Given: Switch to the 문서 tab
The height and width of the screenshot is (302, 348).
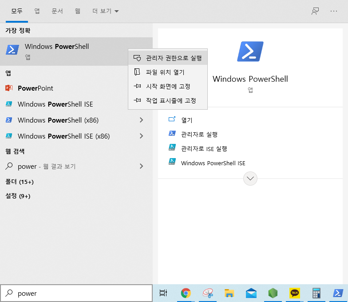Looking at the screenshot, I should click(57, 11).
